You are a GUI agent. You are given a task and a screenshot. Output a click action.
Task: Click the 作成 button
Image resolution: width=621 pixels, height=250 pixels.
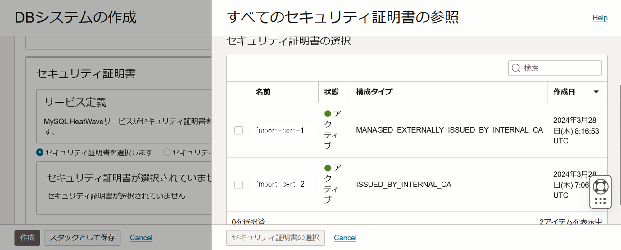(27, 238)
